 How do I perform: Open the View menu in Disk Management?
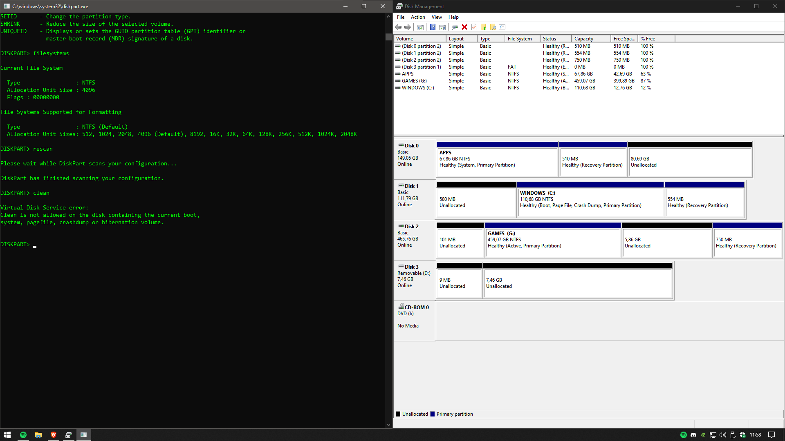pyautogui.click(x=437, y=17)
